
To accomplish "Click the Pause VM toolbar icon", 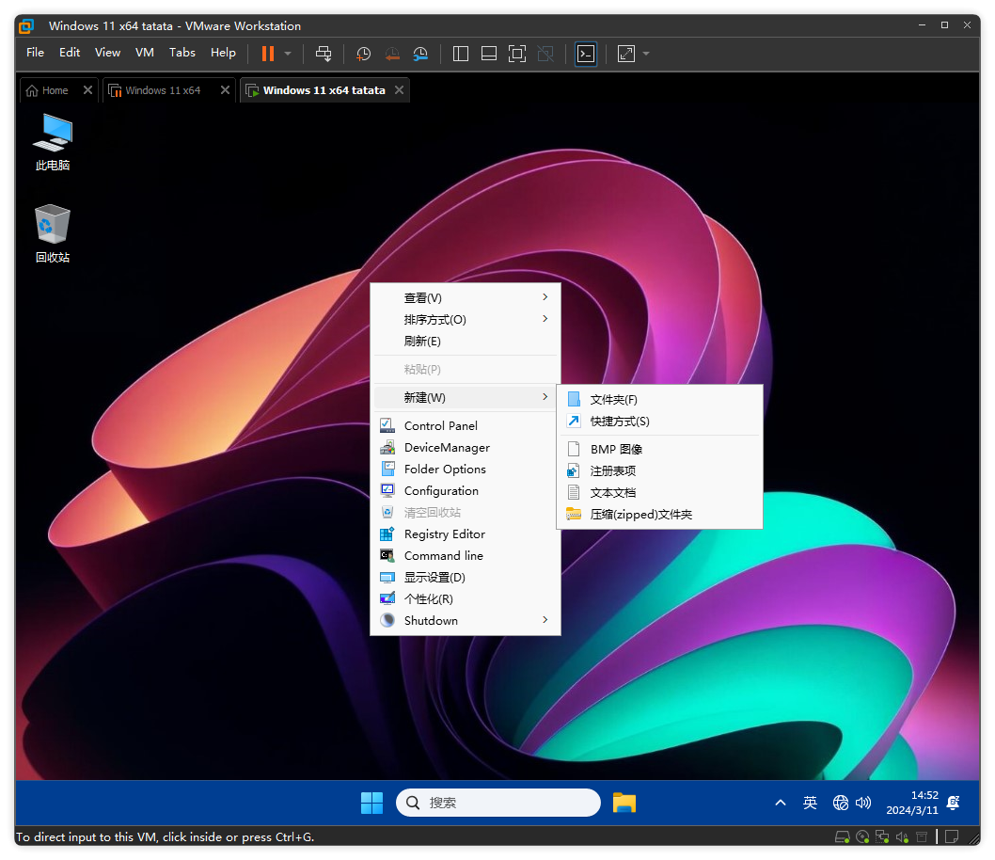I will point(268,54).
